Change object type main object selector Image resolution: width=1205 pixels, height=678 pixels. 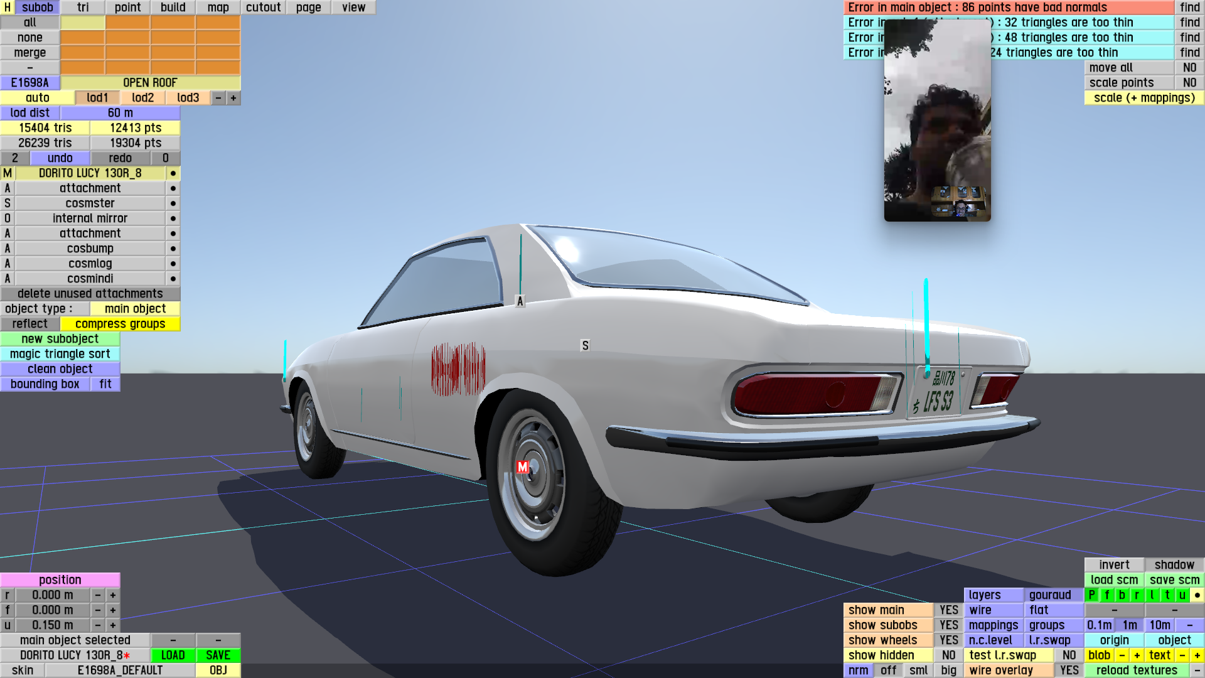(135, 309)
